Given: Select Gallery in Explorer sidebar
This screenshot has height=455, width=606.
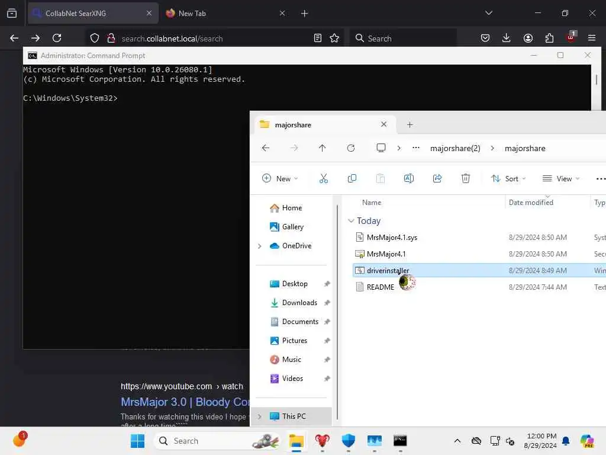Looking at the screenshot, I should [292, 227].
